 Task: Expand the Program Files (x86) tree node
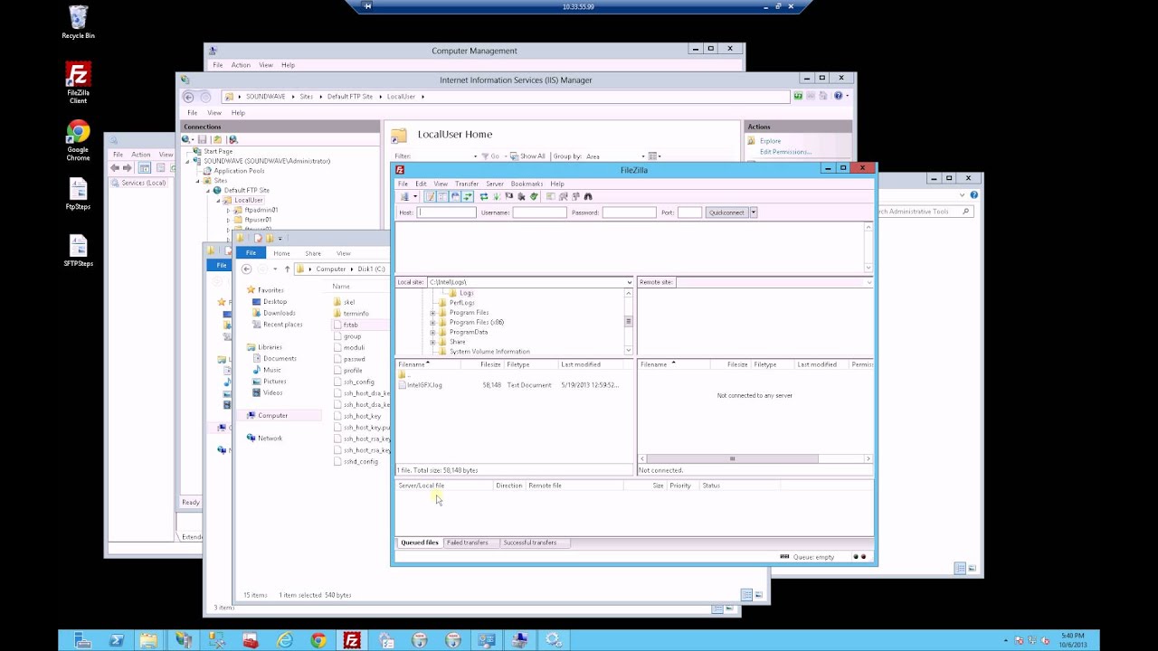click(x=432, y=323)
